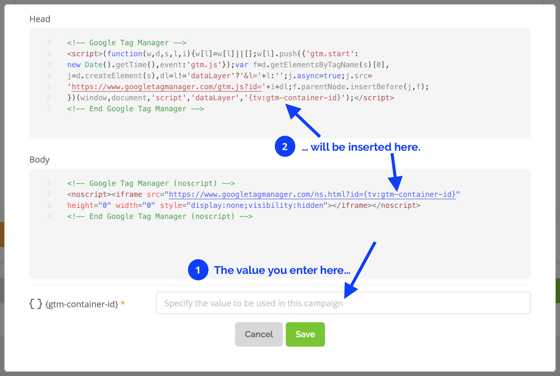Click the 'Head' section label
Screen dimensions: 560x376
40,19
